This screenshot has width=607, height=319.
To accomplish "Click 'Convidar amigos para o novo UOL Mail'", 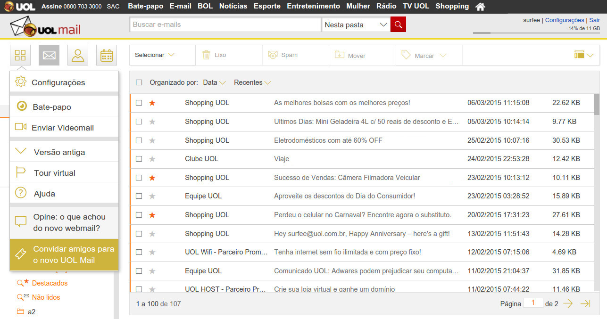I will click(x=64, y=254).
